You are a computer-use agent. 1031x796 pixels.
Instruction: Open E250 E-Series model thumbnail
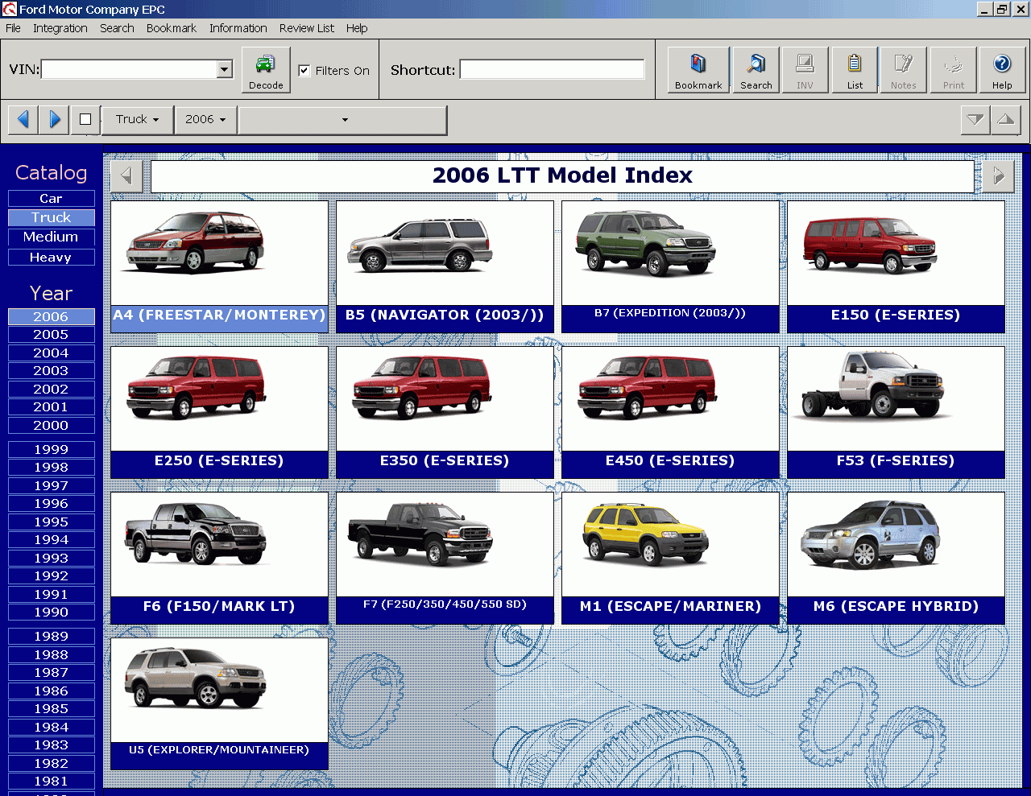(x=219, y=412)
